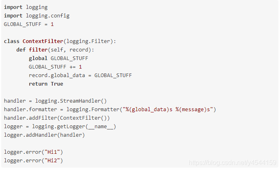
Task: Click 'logger.addHandler(handler)' line
Action: (x=44, y=135)
